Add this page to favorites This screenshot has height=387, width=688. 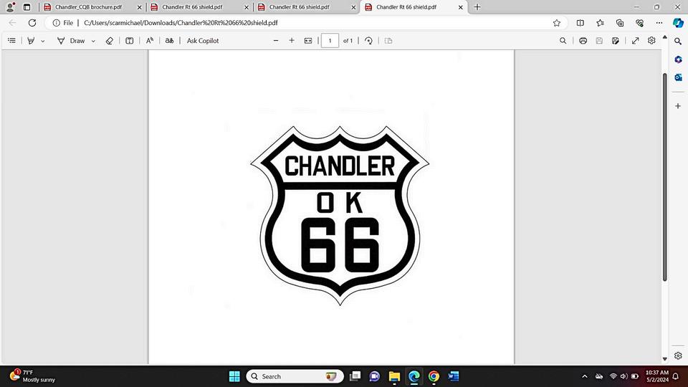(x=556, y=23)
